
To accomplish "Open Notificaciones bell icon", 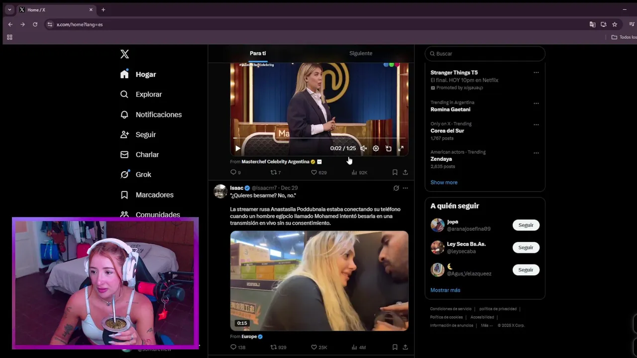I will tap(124, 114).
